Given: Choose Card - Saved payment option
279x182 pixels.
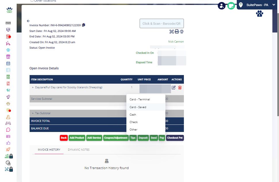Looking at the screenshot, I should pos(146,107).
